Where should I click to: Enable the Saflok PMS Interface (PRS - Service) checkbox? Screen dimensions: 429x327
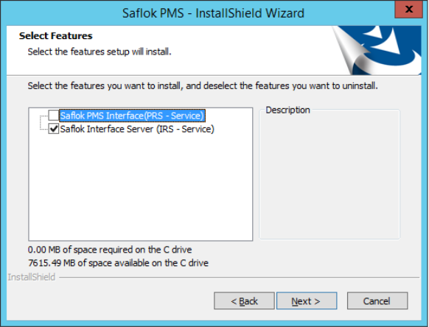click(53, 116)
